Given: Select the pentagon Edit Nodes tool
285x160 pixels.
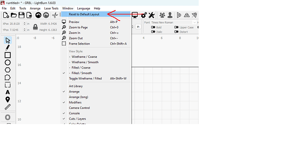Looking at the screenshot, I should [7, 78].
